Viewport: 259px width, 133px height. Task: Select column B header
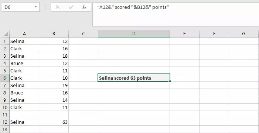click(x=54, y=34)
